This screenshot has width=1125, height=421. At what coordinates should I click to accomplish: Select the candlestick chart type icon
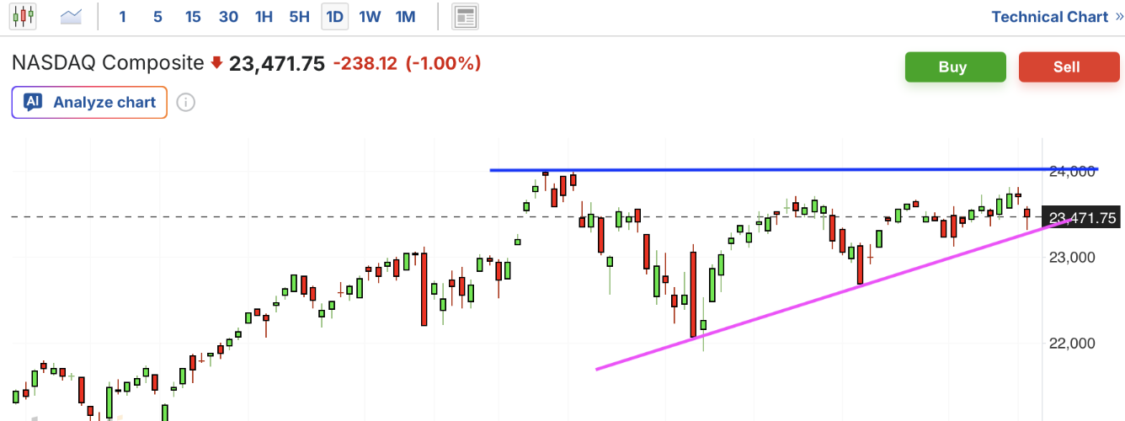coord(23,16)
